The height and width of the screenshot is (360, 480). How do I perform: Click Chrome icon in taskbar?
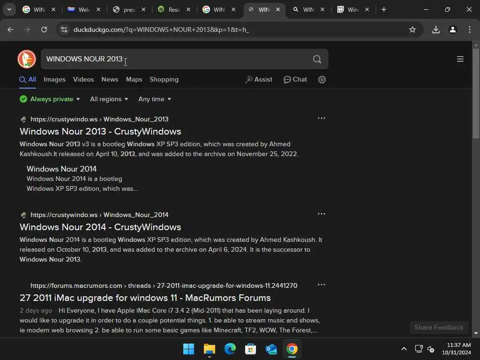tap(292, 349)
